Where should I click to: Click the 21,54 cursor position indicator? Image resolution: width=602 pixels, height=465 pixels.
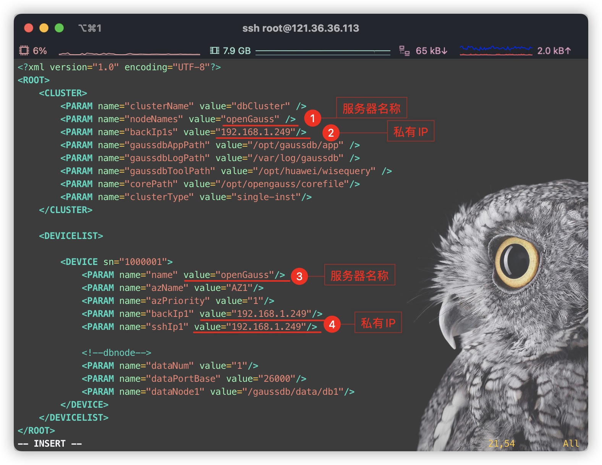click(x=502, y=444)
